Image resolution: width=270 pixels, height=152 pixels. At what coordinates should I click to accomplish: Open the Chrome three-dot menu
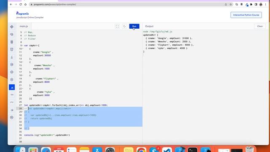[265, 5]
